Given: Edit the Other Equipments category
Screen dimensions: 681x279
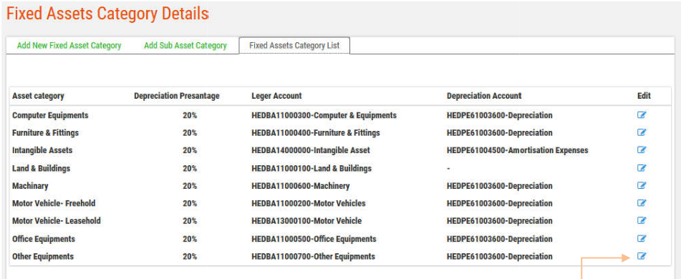Looking at the screenshot, I should click(x=642, y=256).
